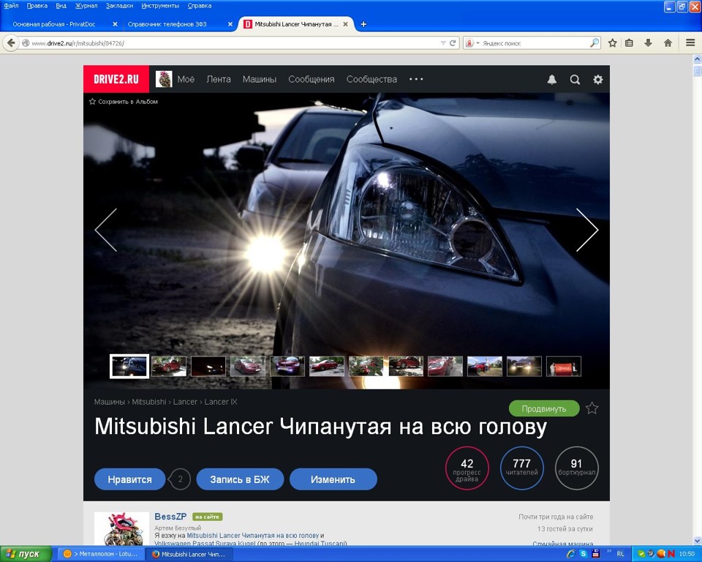Image resolution: width=702 pixels, height=562 pixels.
Task: Click Изменить button
Action: coord(333,479)
